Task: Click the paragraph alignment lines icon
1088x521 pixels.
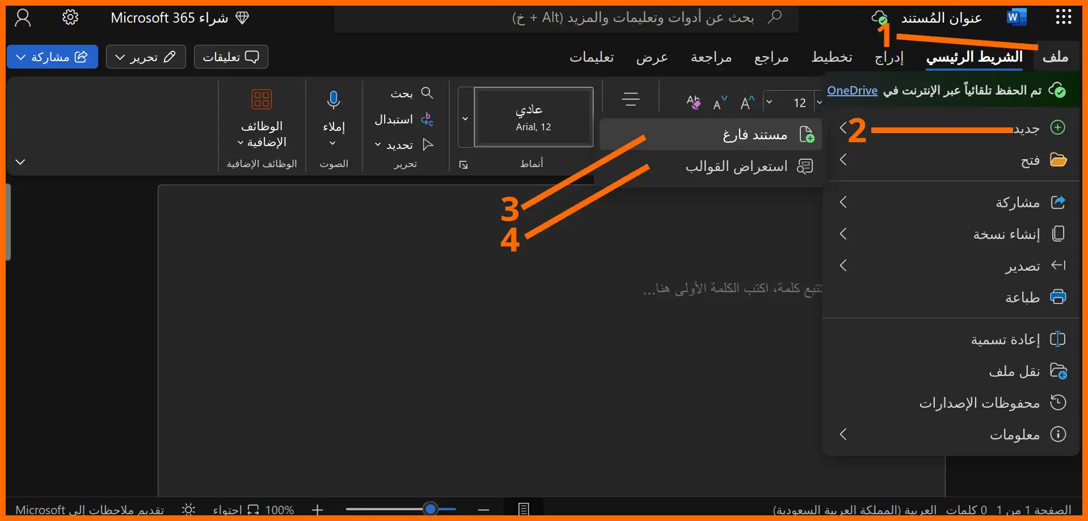Action: (631, 100)
